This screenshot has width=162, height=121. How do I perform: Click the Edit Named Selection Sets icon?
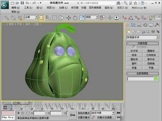(151, 18)
